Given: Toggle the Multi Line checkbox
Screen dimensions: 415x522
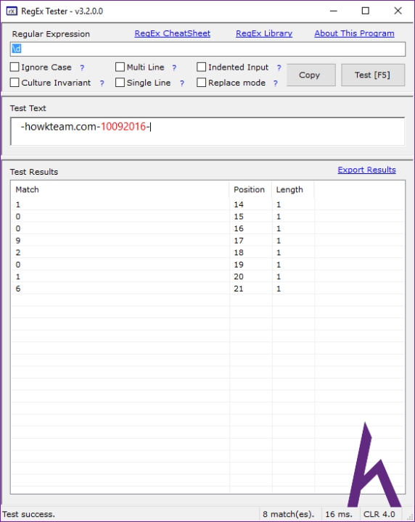Looking at the screenshot, I should pyautogui.click(x=120, y=67).
